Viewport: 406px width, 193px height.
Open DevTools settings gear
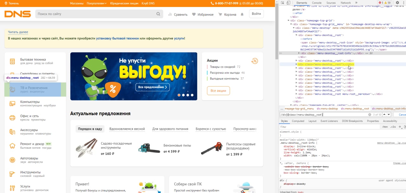[x=397, y=3]
